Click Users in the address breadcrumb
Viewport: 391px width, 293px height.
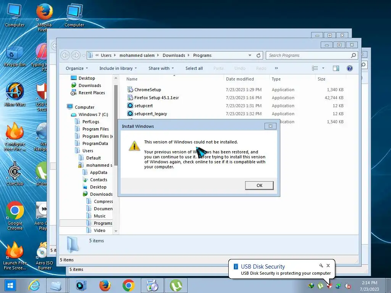click(106, 55)
